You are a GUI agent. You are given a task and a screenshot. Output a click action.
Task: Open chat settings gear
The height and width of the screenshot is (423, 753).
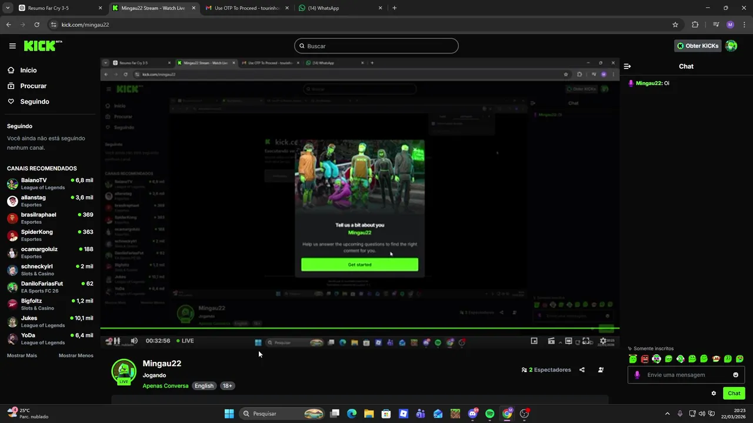714,394
